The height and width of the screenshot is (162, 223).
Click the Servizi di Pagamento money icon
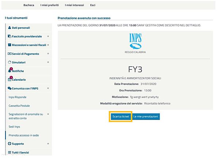(10, 54)
